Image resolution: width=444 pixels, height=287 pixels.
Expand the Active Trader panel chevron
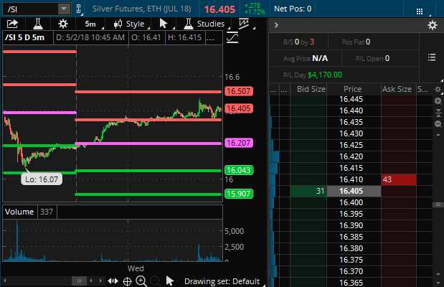point(277,25)
